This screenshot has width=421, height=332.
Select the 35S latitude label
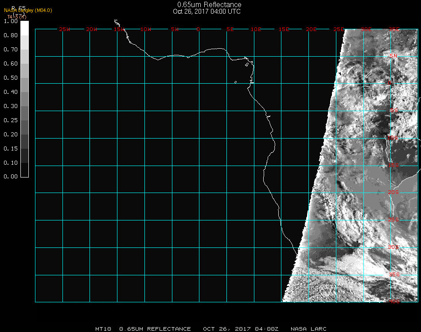pos(394,274)
